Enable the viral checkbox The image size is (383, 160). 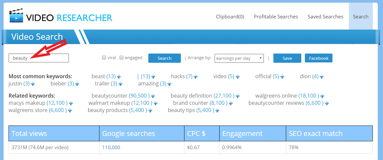pos(104,58)
